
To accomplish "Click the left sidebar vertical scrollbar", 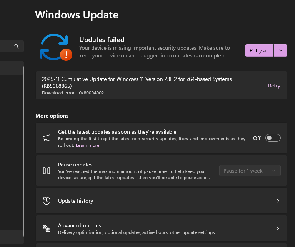I will pos(23,151).
